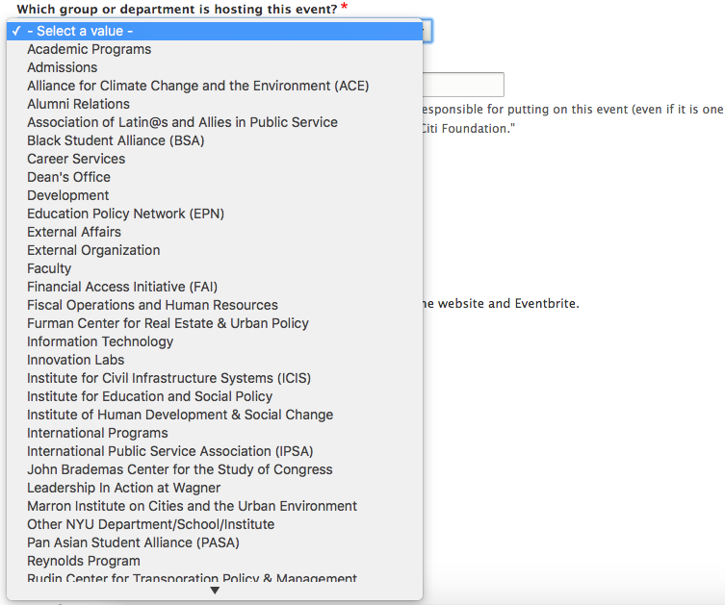Choose Leadership In Action at Wagner
This screenshot has width=725, height=605.
click(123, 488)
